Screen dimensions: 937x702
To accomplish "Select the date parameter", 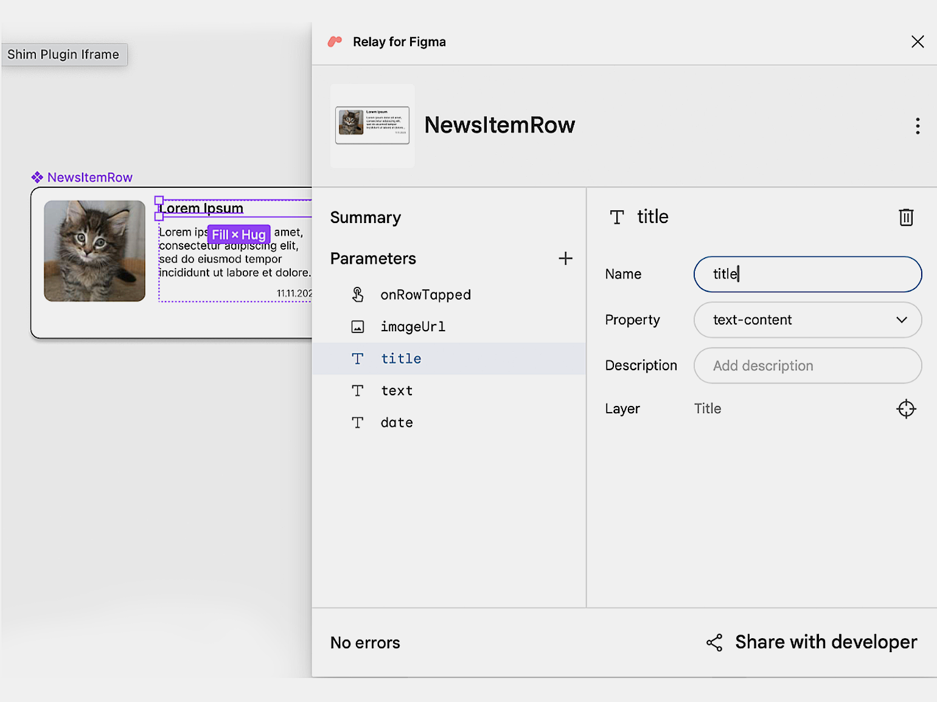I will pos(449,422).
